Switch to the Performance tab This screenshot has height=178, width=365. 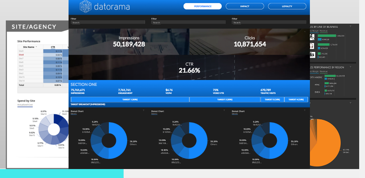coord(202,6)
